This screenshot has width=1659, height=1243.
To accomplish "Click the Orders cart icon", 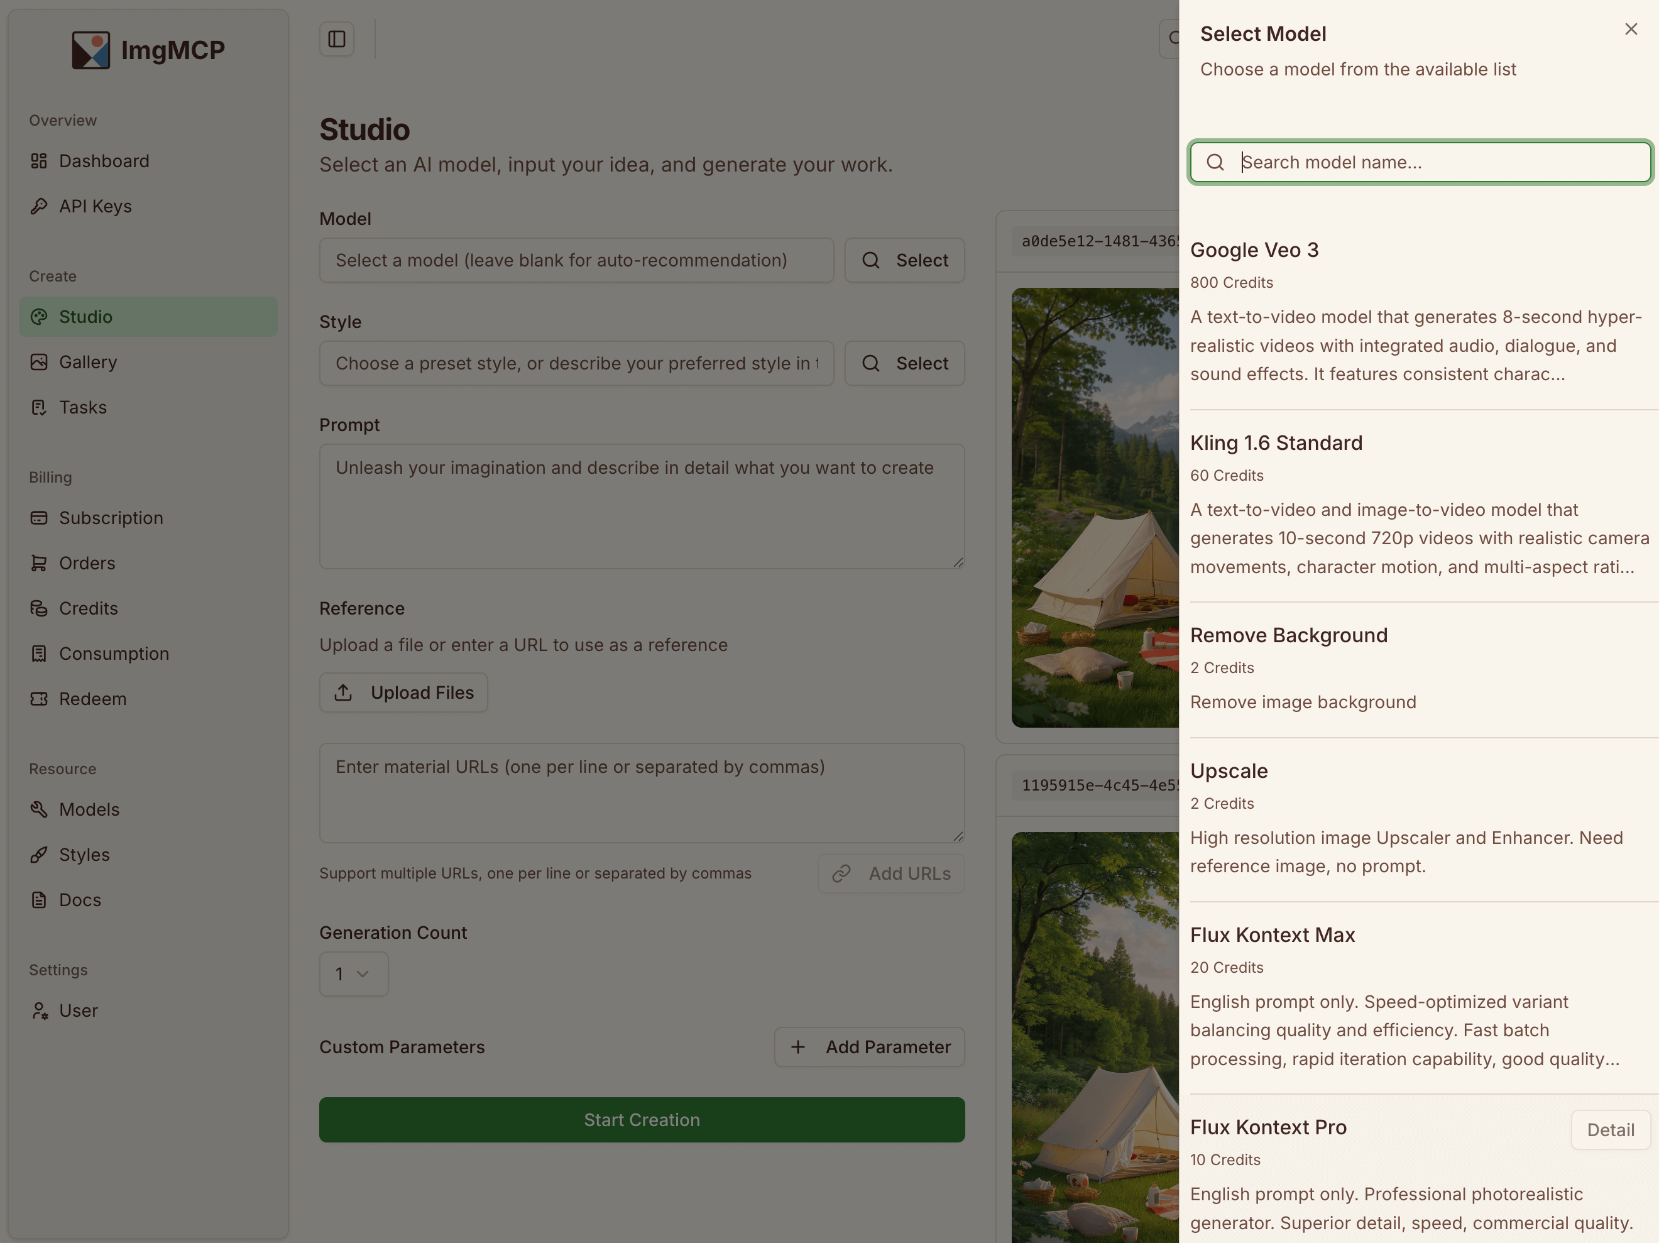I will pos(39,563).
